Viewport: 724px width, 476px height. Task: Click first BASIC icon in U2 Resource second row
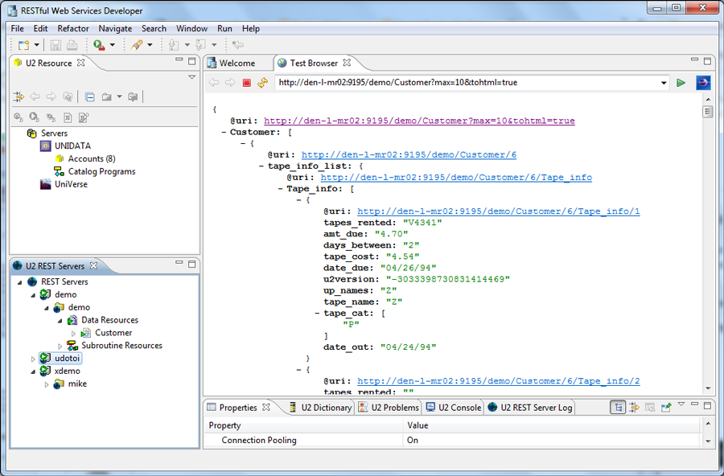coord(19,117)
